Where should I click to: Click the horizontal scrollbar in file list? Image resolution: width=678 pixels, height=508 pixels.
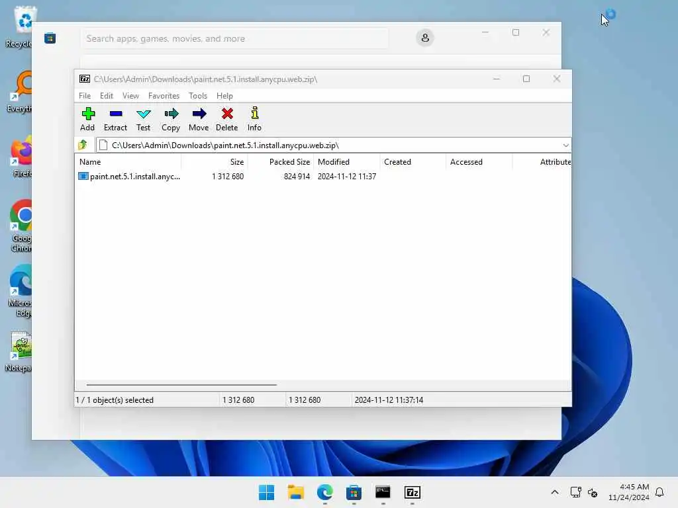181,384
